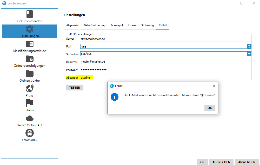Click the ABBRECHEN button
The height and width of the screenshot is (165, 260).
pos(221,162)
